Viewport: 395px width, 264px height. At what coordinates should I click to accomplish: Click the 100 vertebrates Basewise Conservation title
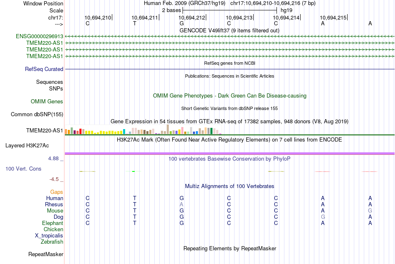coord(230,159)
